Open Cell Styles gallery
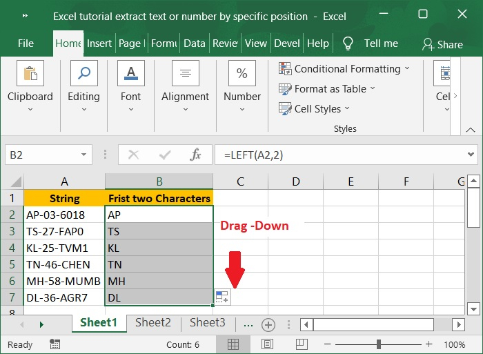 pyautogui.click(x=314, y=109)
